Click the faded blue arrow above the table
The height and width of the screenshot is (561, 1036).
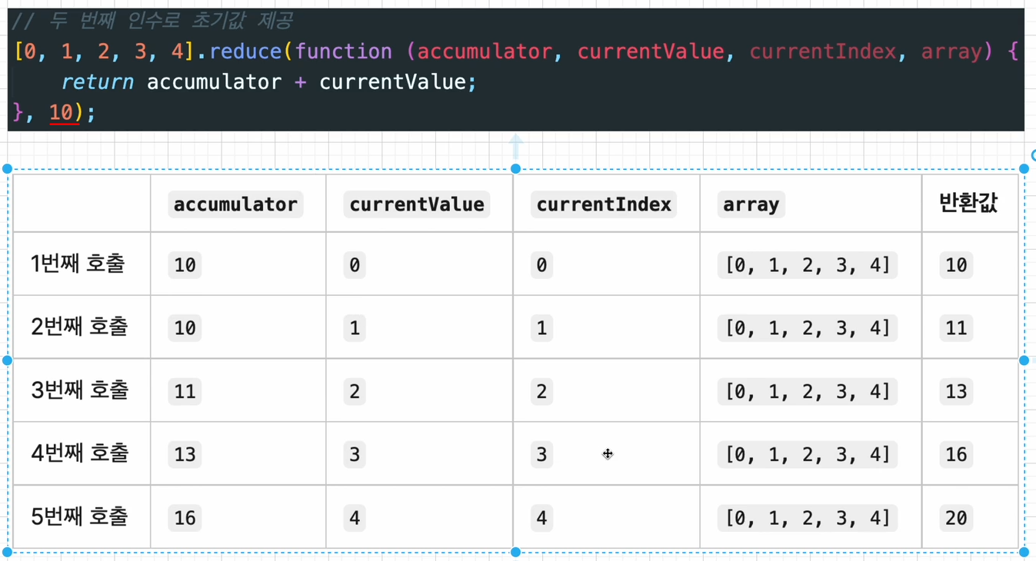tap(515, 144)
